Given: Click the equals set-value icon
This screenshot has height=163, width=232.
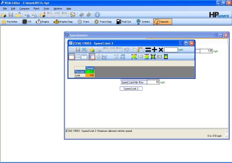Looking at the screenshot, I should (148, 50).
